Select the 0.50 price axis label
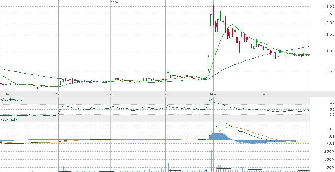This screenshot has height=172, width=335. pos(330,71)
